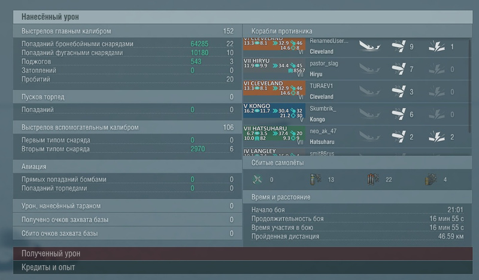Click the critical hits icon in TURAEV1's Cleveland row
This screenshot has height=280, width=479.
[436, 92]
